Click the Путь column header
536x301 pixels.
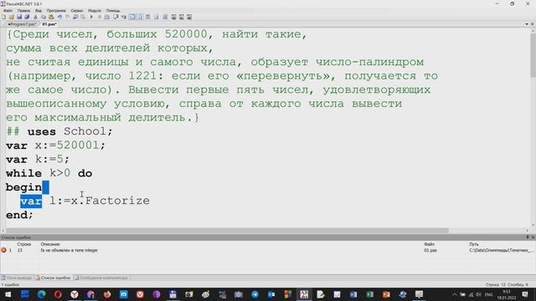[474, 244]
